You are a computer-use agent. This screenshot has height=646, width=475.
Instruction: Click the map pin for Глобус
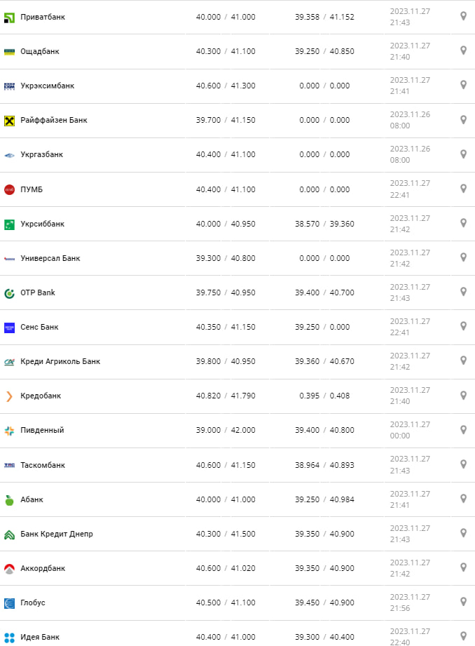click(463, 602)
